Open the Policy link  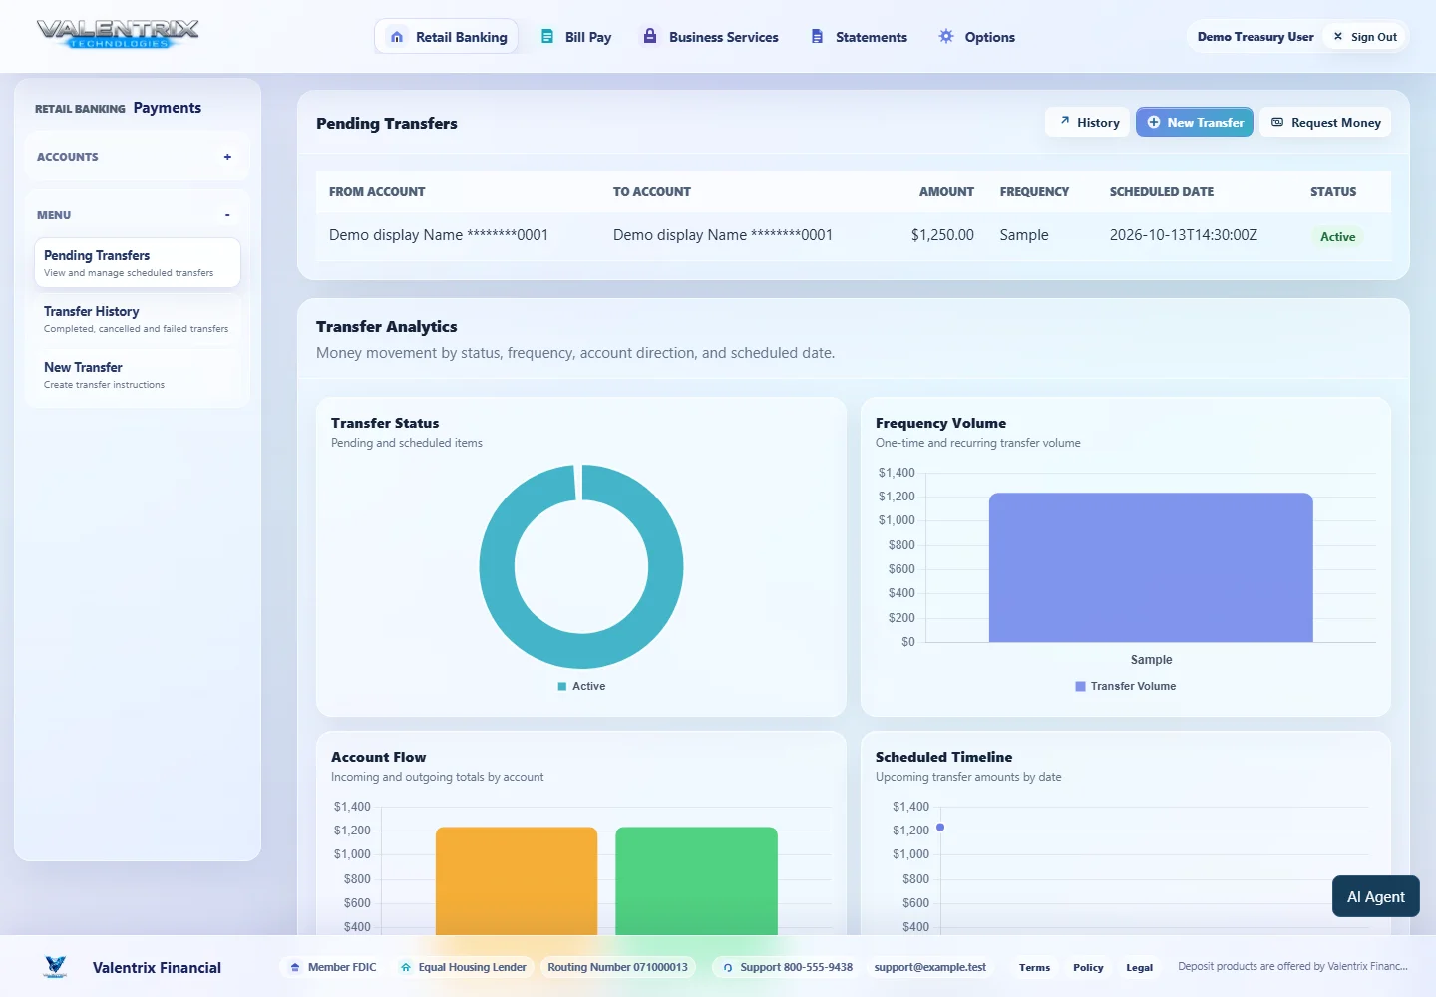(x=1088, y=967)
